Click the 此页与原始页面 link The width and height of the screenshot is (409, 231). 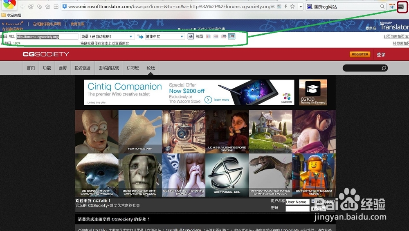tap(396, 36)
